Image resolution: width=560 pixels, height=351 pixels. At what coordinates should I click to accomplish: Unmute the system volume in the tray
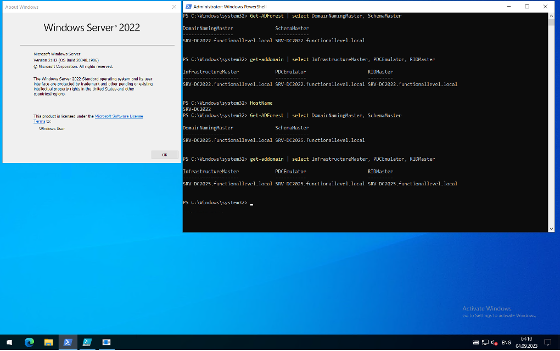pos(494,342)
